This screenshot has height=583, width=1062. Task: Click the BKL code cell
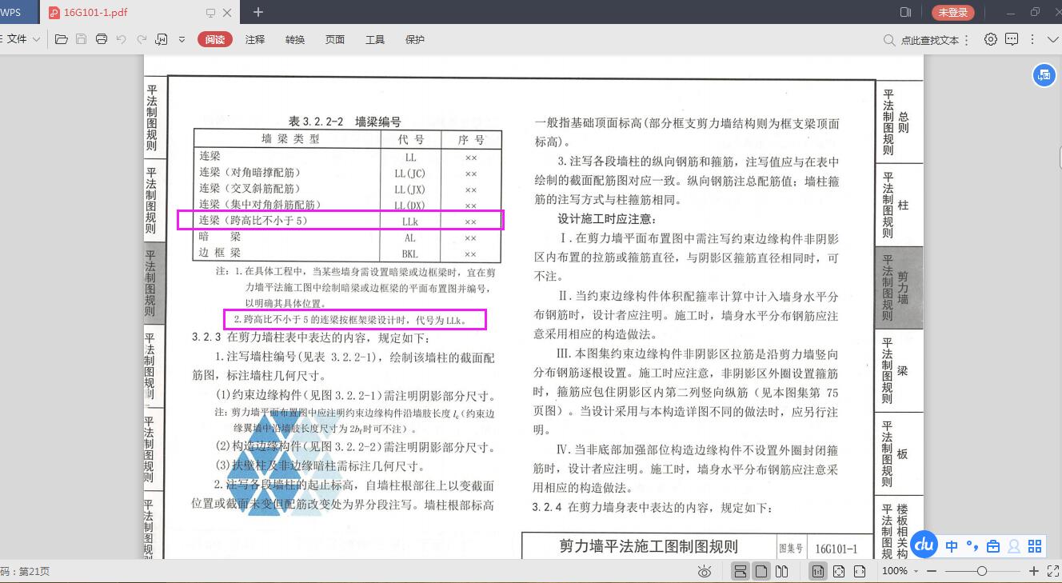[410, 254]
